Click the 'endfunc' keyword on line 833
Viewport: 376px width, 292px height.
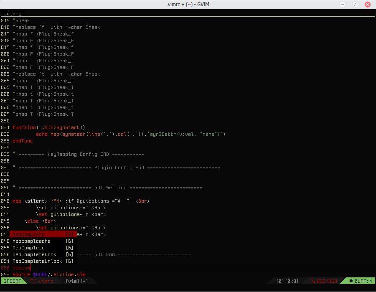pos(23,141)
